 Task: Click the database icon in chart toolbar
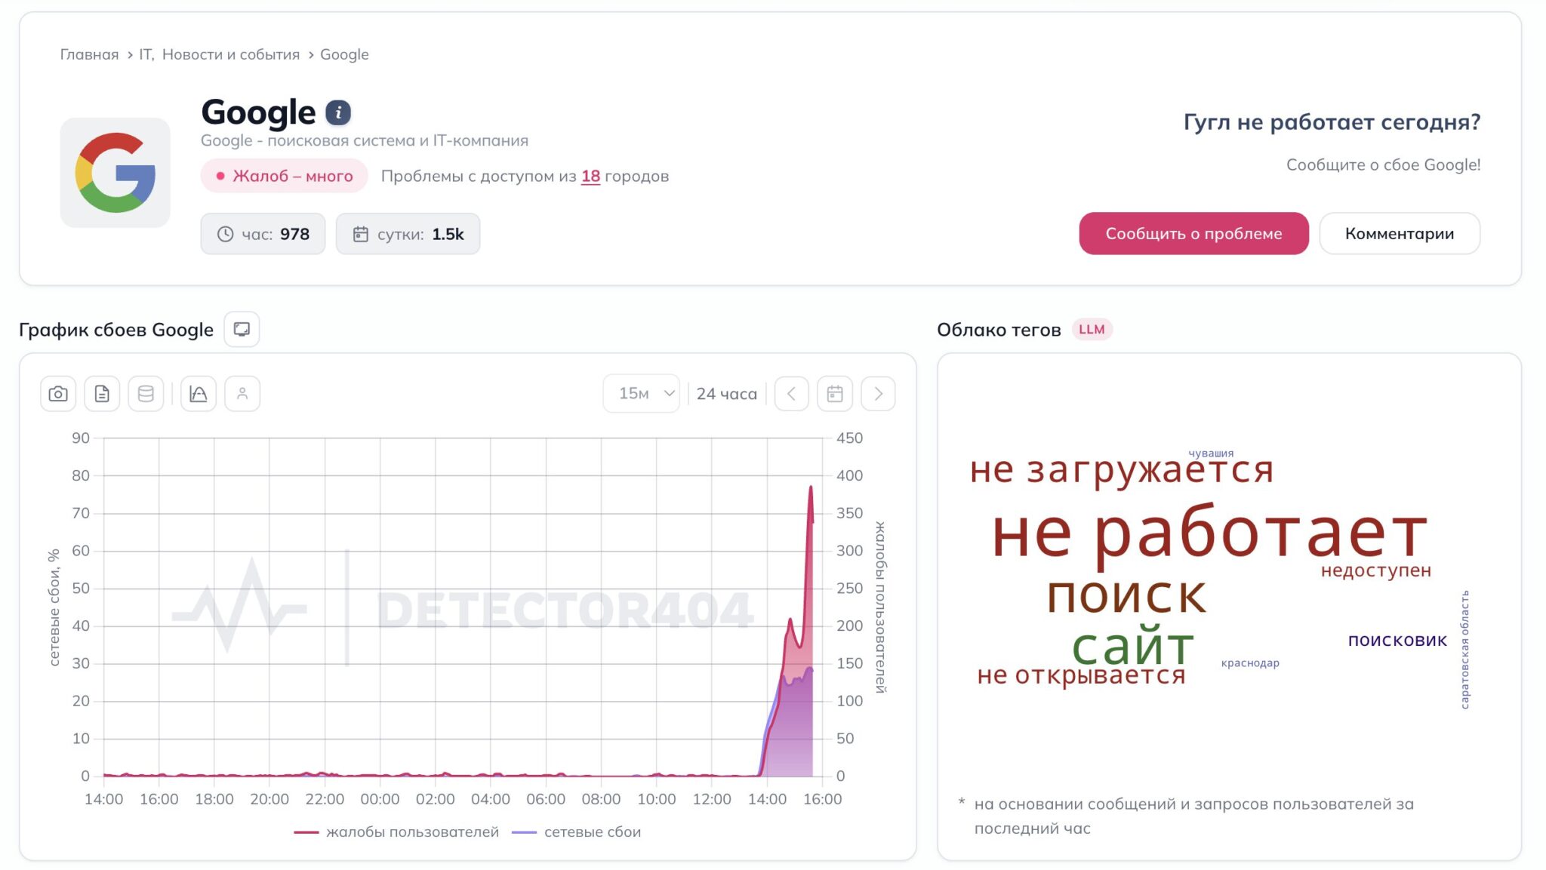point(146,394)
